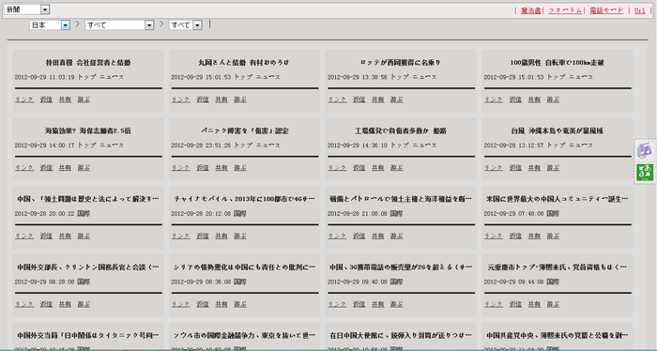The image size is (657, 351).
Task: Open headline 中国外交部長、クリントン国務長官と会談
Action: (x=88, y=267)
